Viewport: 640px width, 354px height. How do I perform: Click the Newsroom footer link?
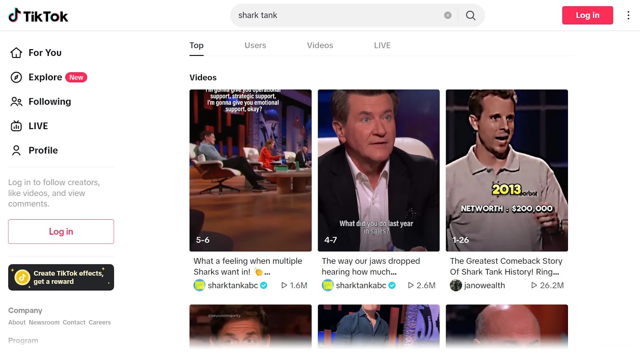click(x=44, y=322)
